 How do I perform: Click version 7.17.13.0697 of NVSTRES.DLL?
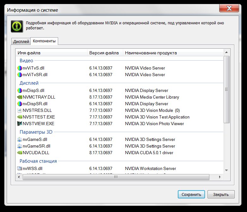[101, 110]
